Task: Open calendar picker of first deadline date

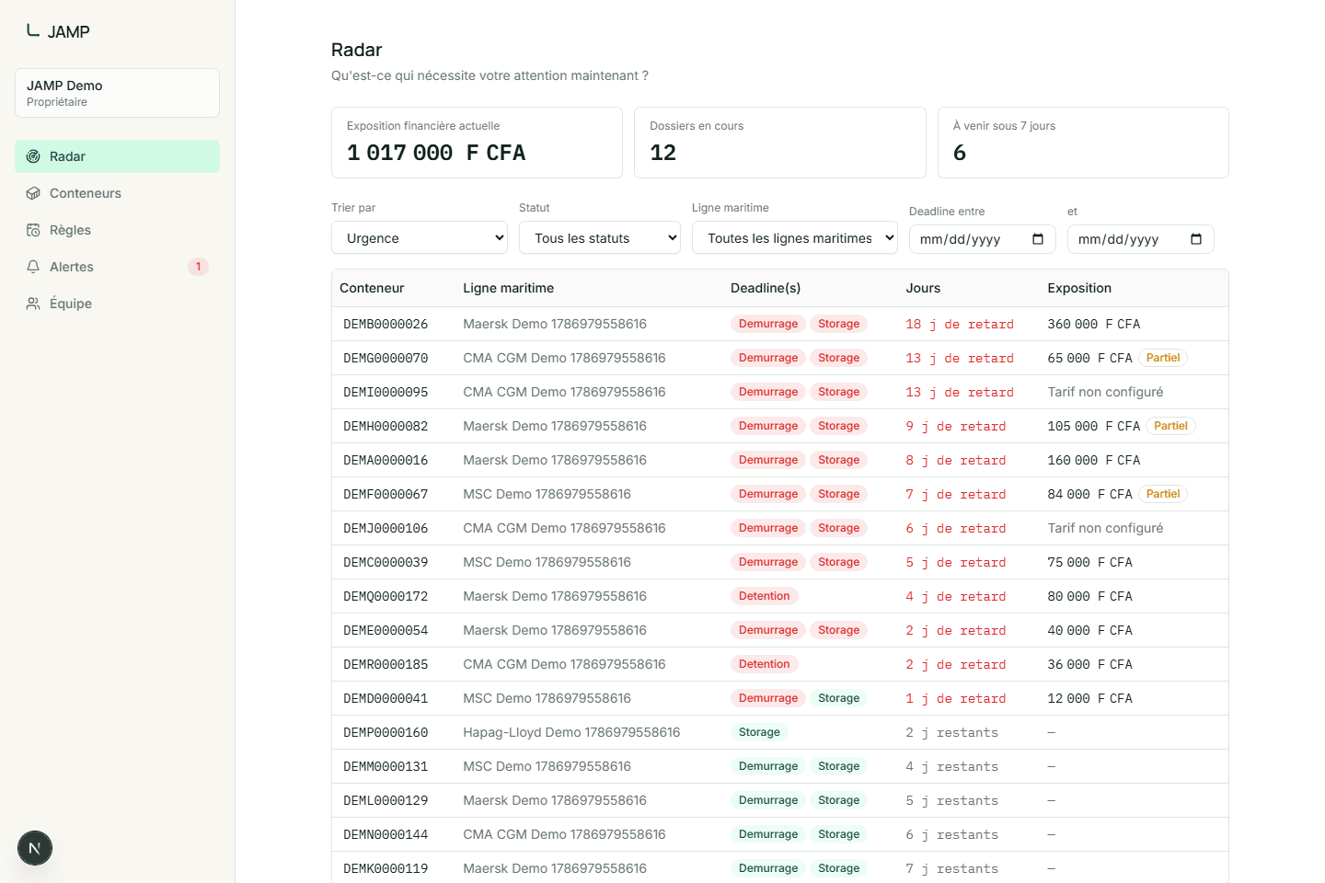Action: (x=1038, y=239)
